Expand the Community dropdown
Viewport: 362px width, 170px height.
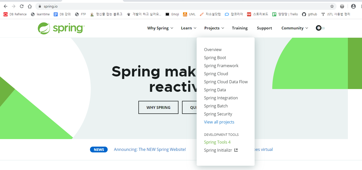tap(295, 28)
